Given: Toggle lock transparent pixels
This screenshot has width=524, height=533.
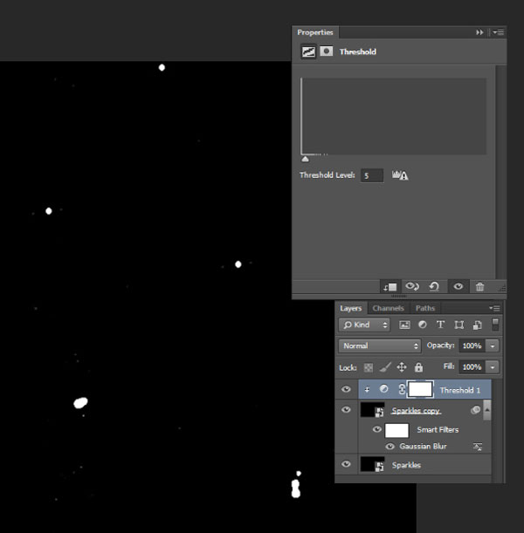Looking at the screenshot, I should pos(369,367).
